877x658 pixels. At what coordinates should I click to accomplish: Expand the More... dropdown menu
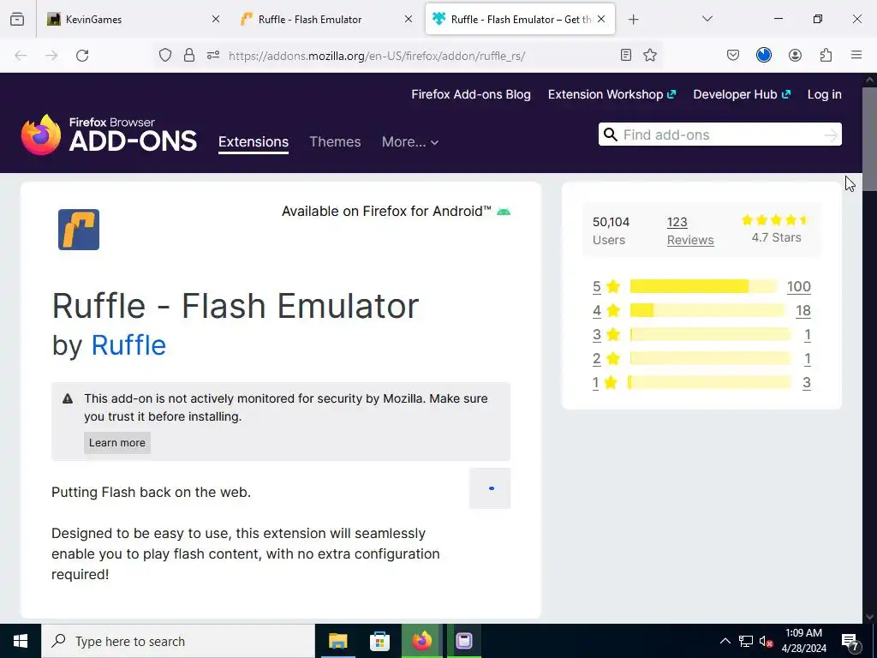coord(410,141)
